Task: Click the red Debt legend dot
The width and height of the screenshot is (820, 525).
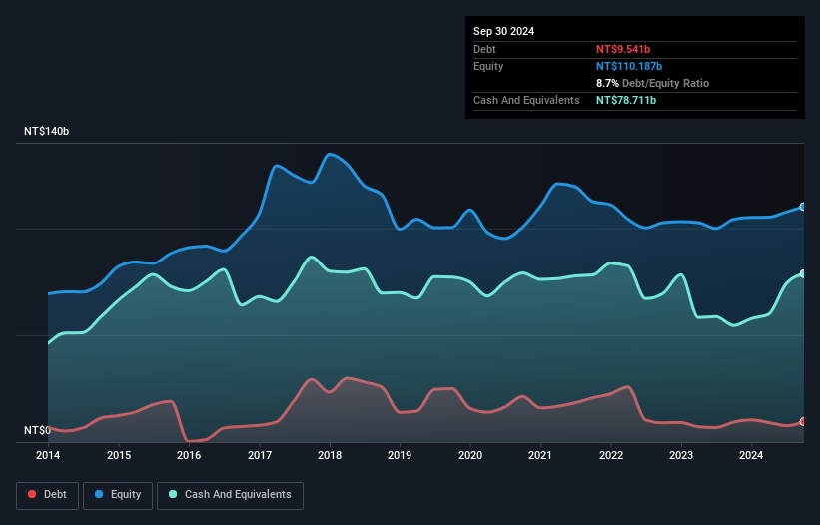Action: pos(32,494)
